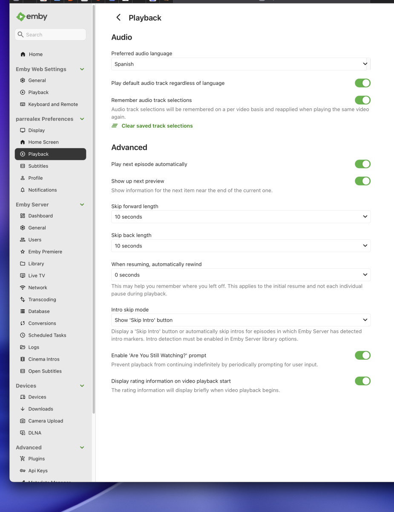Disable Play next episode automatically
Screen dimensions: 394x512
click(x=362, y=164)
